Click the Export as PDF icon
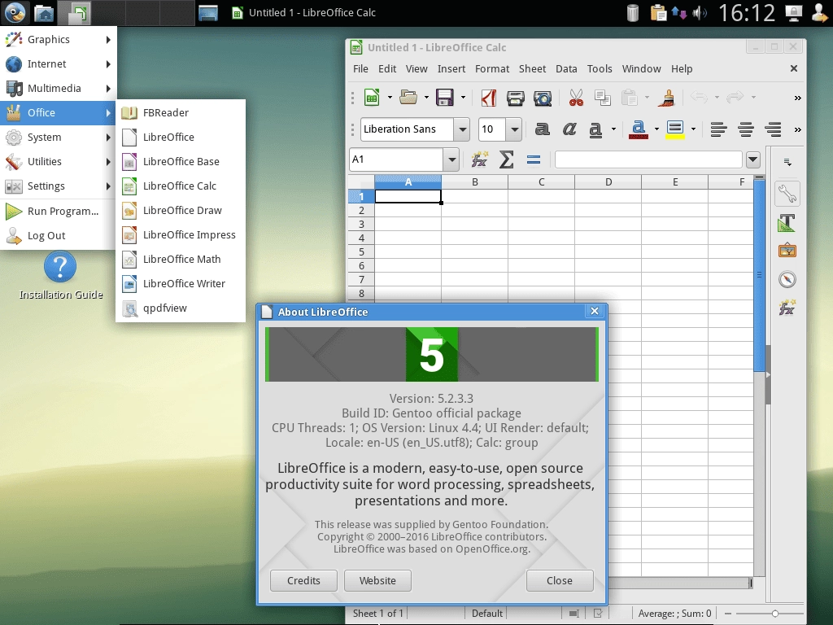 click(488, 98)
